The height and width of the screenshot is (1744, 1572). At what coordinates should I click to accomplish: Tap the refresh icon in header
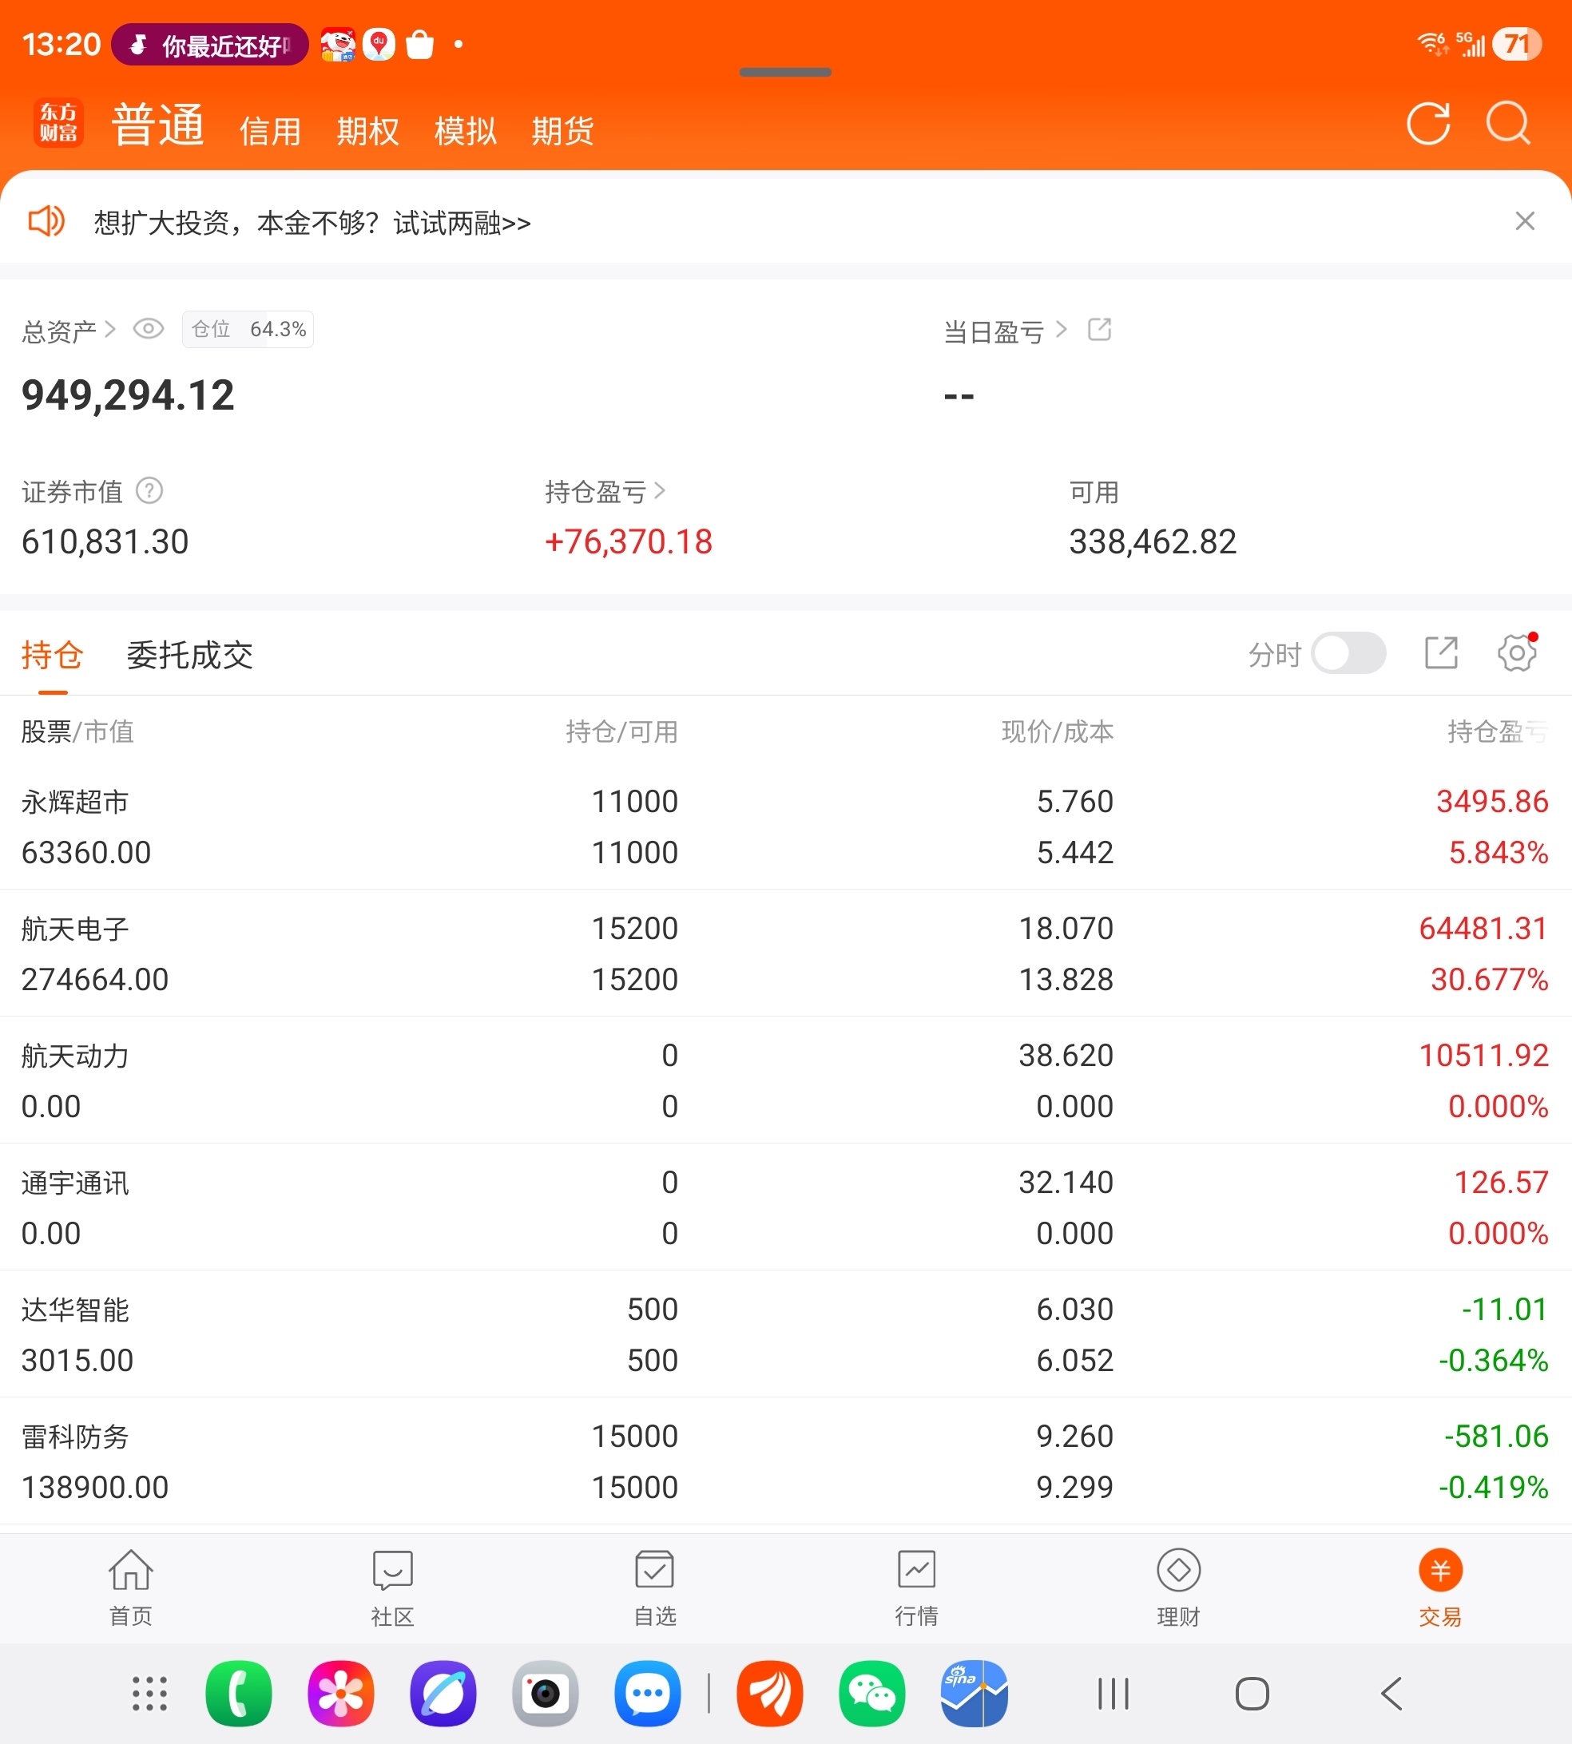[x=1427, y=125]
